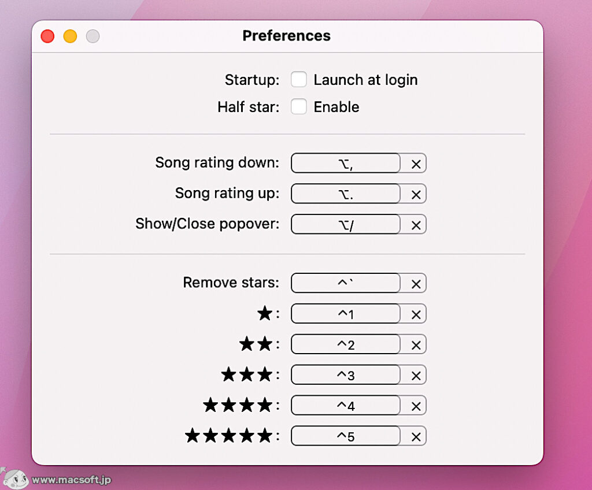Clear the four-star rating shortcut

coord(415,406)
